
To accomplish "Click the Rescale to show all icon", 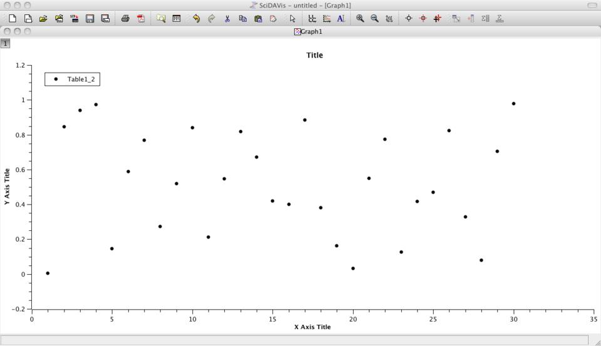I will (x=389, y=19).
